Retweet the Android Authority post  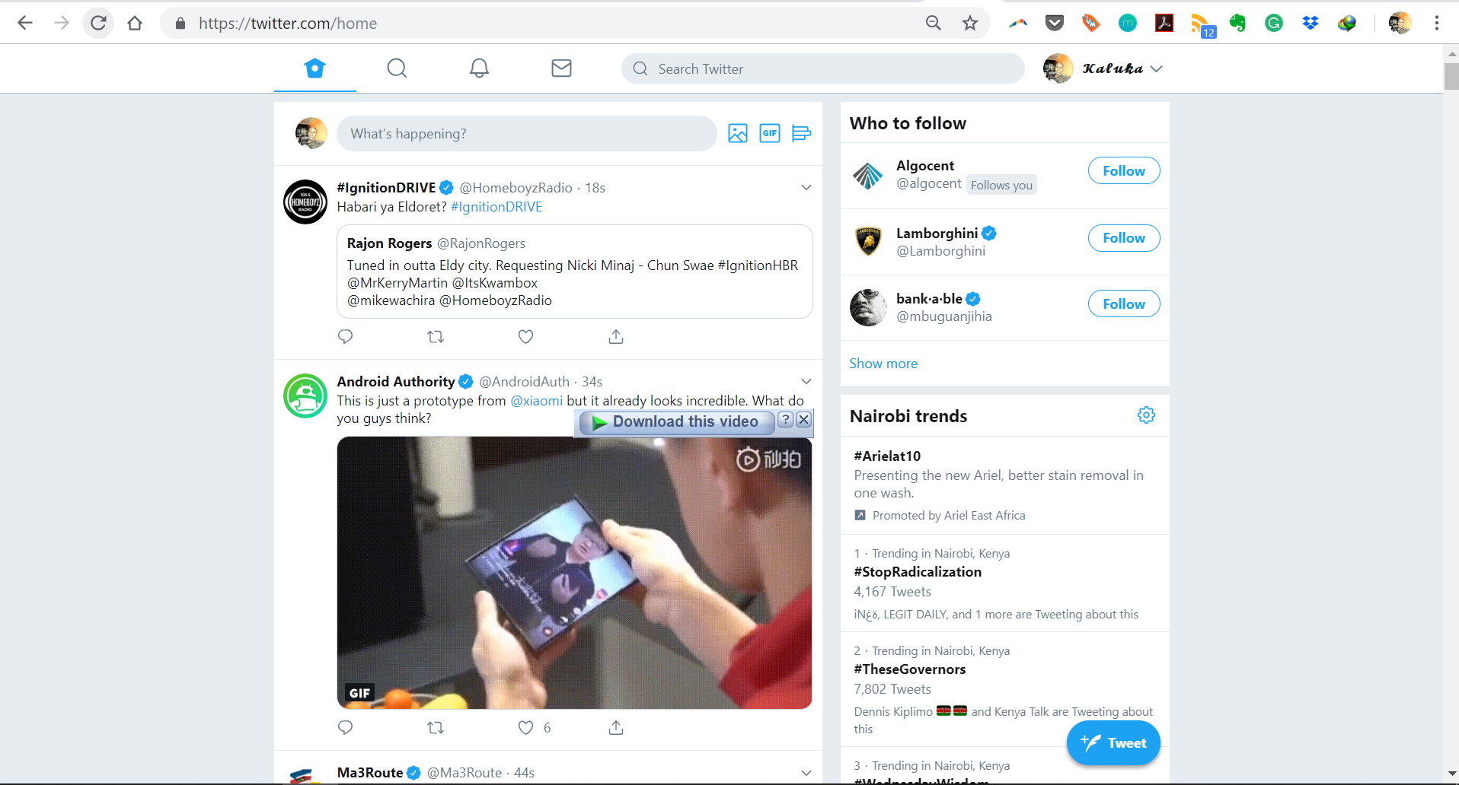coord(436,727)
